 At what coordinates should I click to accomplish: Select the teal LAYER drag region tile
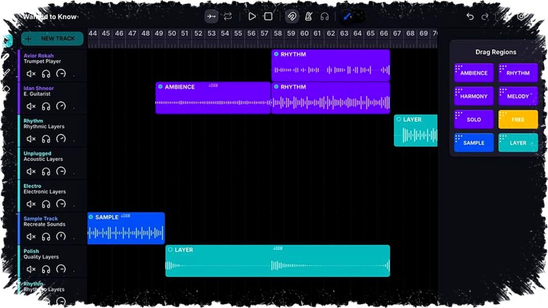pos(518,143)
